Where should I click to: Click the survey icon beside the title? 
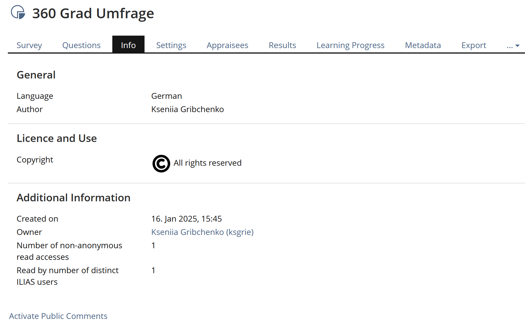point(18,12)
